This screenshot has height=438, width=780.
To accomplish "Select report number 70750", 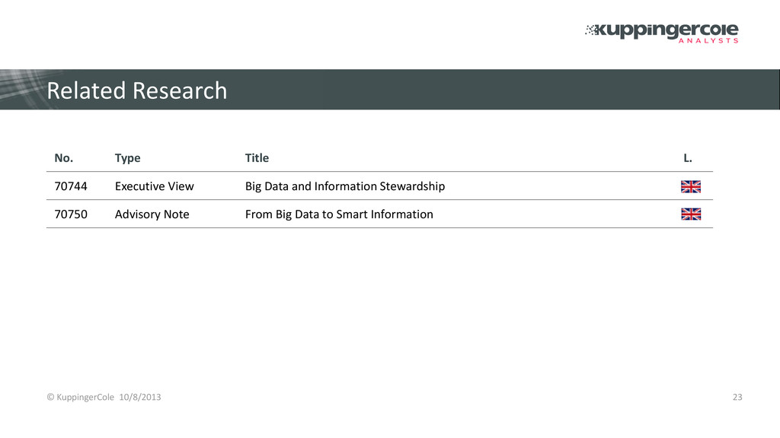I will point(71,214).
